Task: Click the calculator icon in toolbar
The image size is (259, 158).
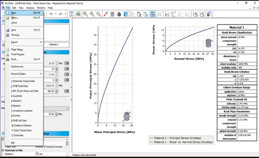Action: point(112,14)
